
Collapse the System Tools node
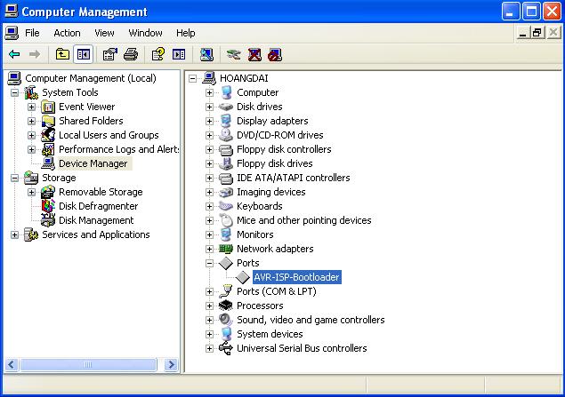pyautogui.click(x=14, y=92)
